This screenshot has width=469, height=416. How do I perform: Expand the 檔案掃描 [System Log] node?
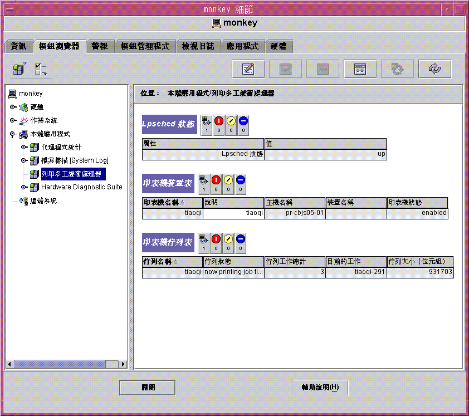(x=24, y=160)
